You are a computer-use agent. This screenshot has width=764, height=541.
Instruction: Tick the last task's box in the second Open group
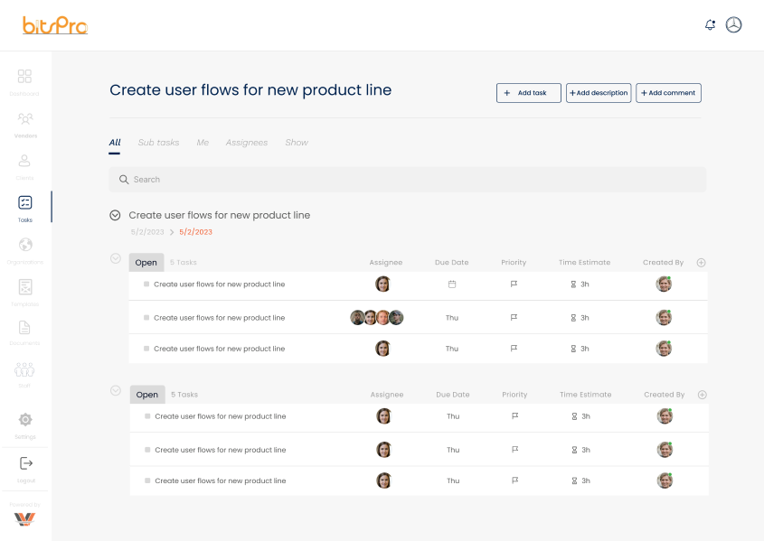[147, 480]
